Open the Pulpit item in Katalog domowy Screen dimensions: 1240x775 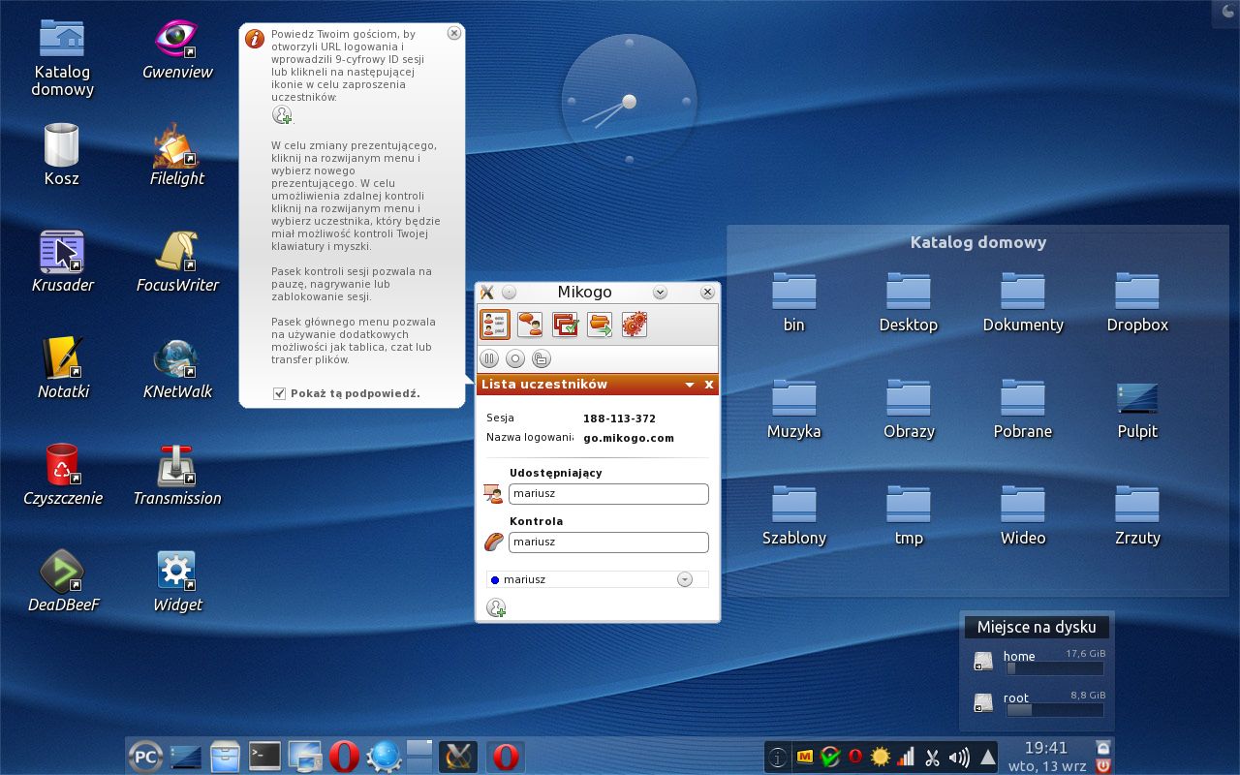pyautogui.click(x=1137, y=409)
